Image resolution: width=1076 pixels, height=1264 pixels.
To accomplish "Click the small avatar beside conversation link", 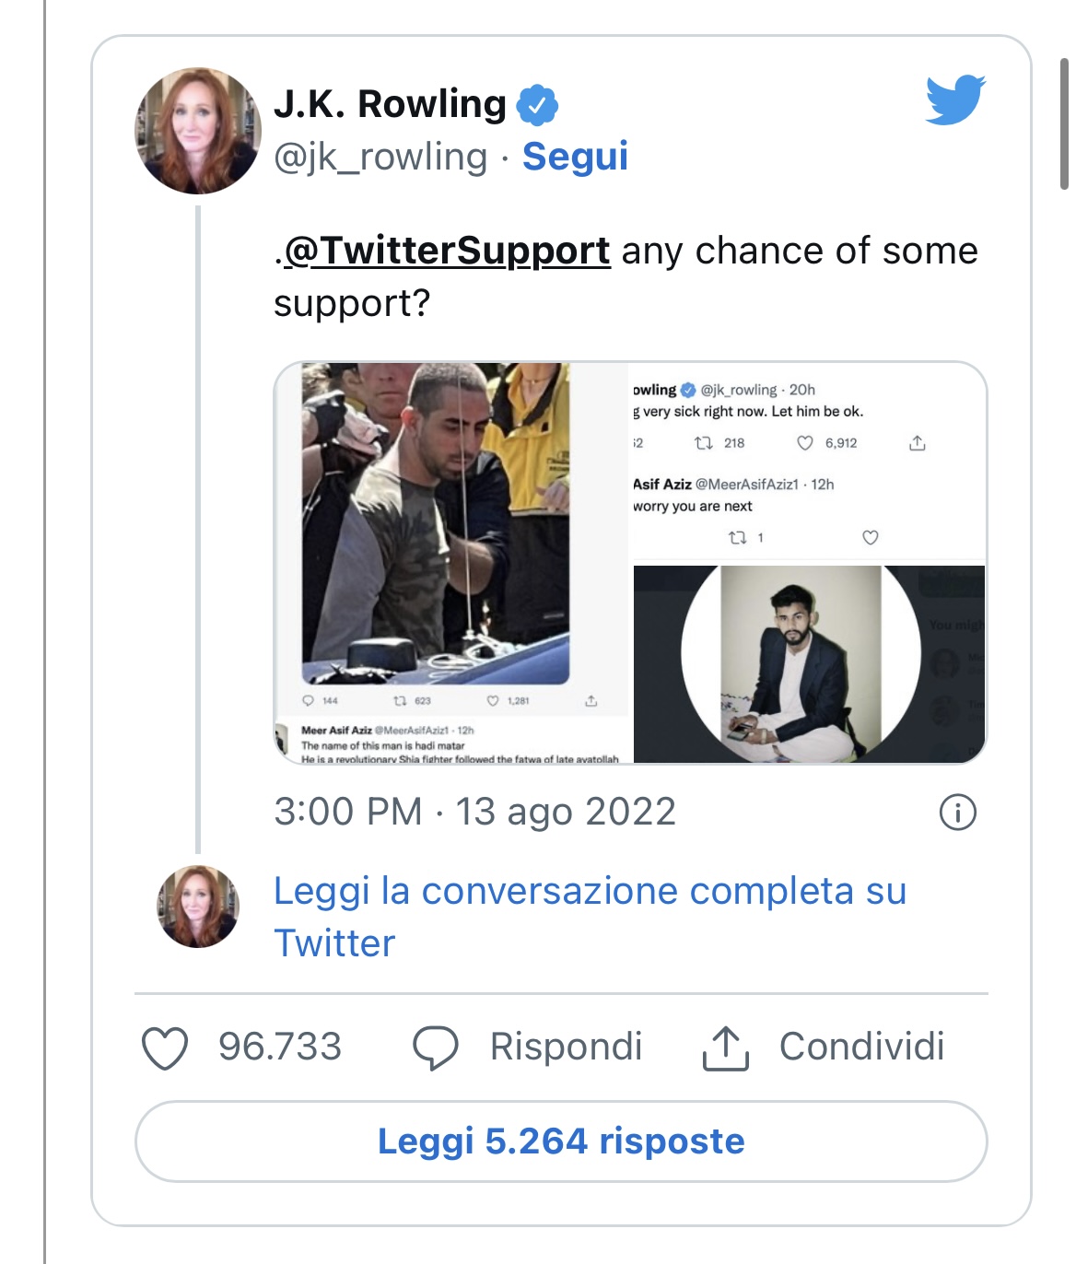I will tap(198, 907).
